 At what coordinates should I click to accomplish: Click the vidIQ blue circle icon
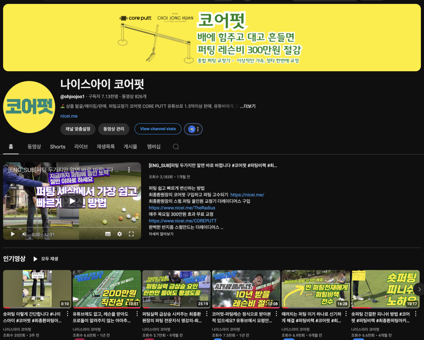[191, 129]
